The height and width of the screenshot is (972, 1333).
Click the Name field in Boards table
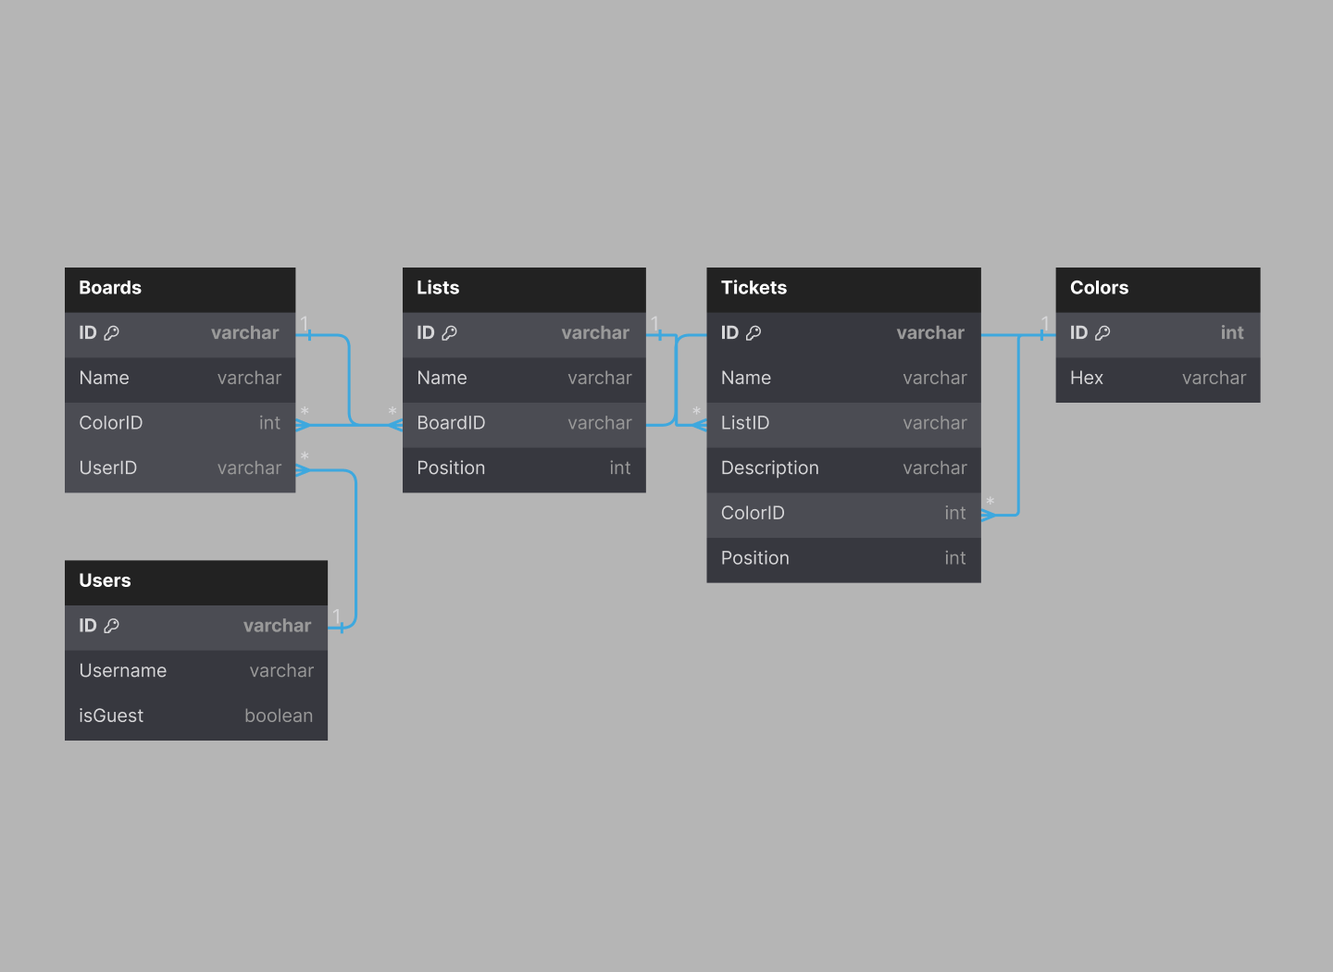(181, 379)
